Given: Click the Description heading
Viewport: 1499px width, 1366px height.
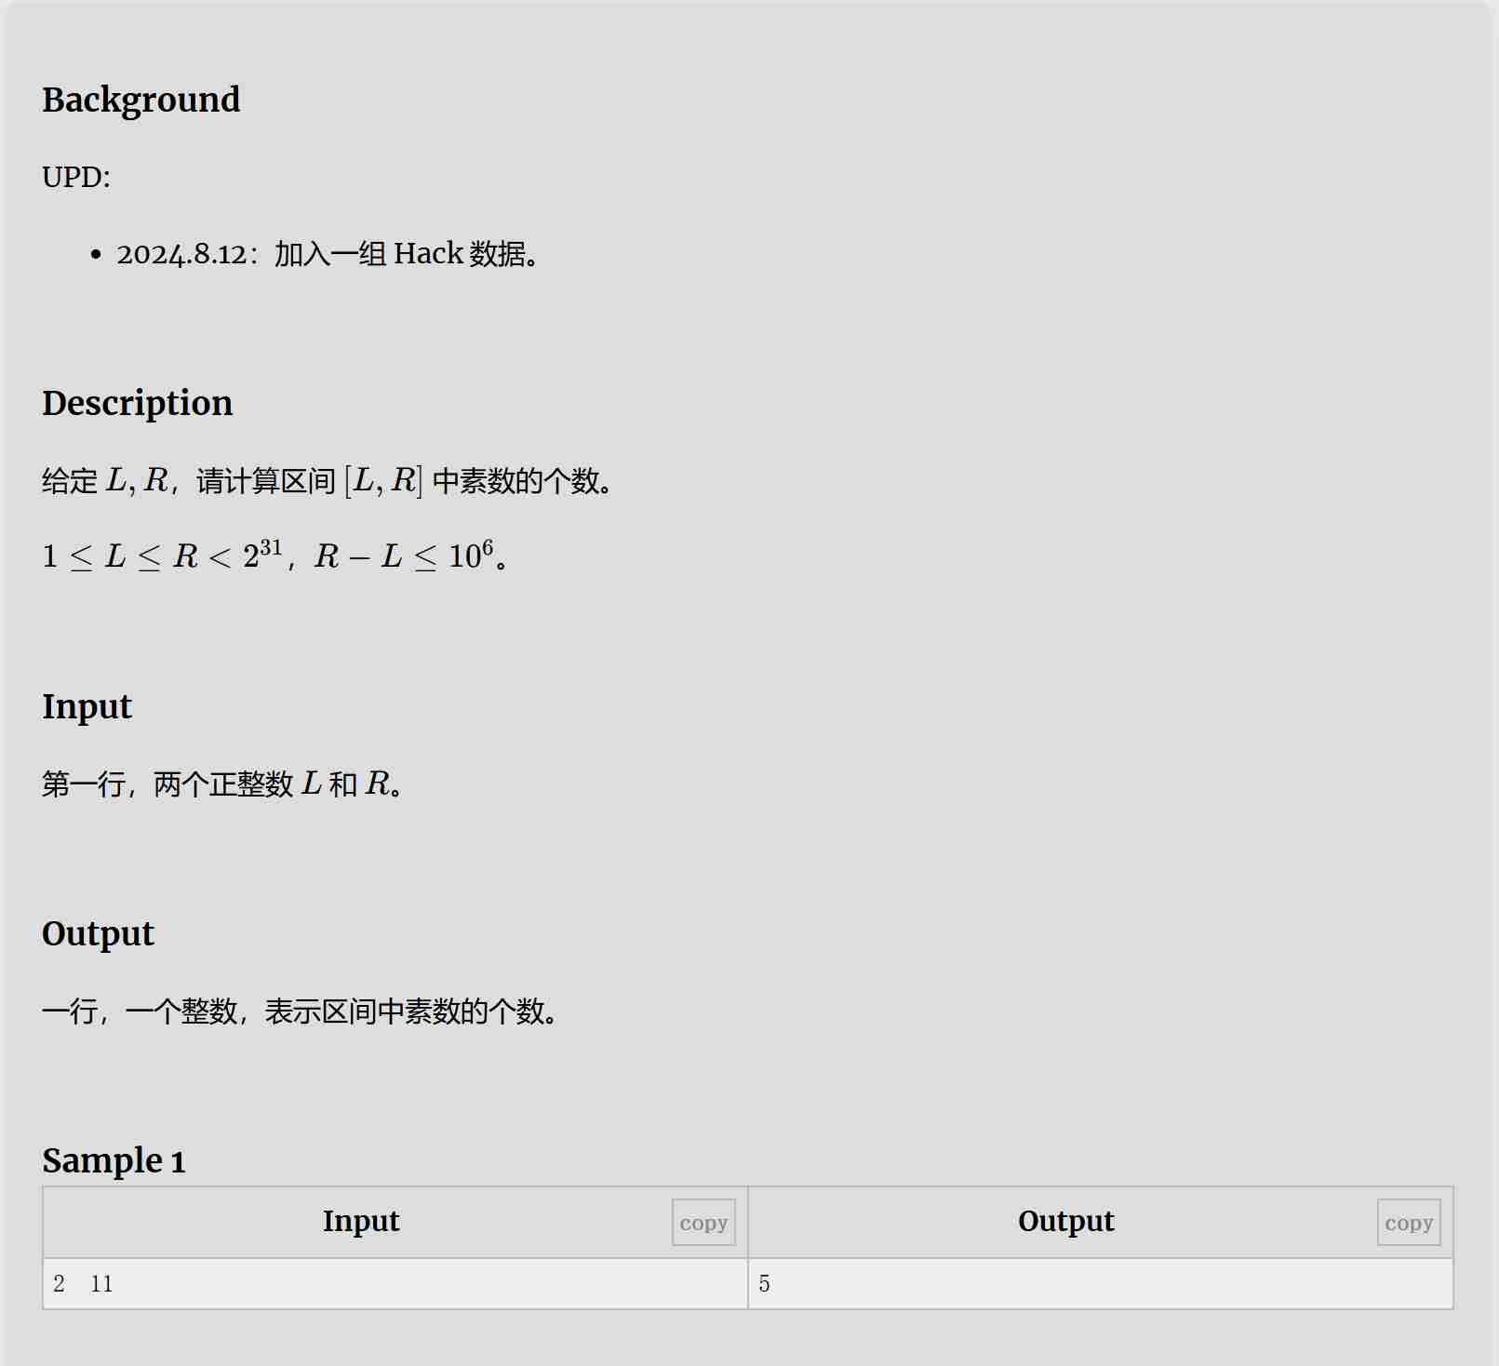Looking at the screenshot, I should point(137,403).
